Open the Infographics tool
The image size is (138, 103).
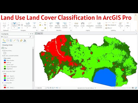pos(90,25)
